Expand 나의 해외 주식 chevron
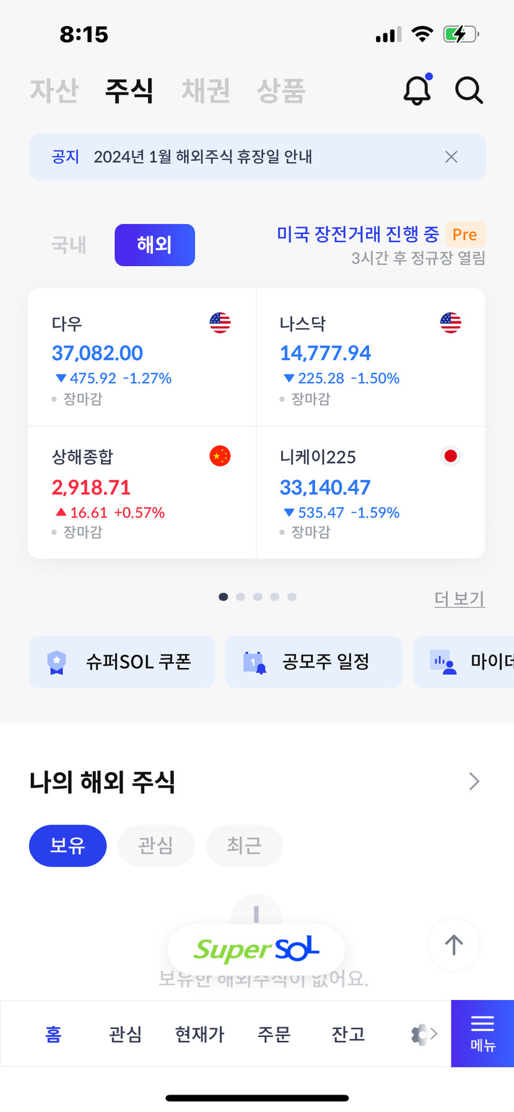 point(474,781)
